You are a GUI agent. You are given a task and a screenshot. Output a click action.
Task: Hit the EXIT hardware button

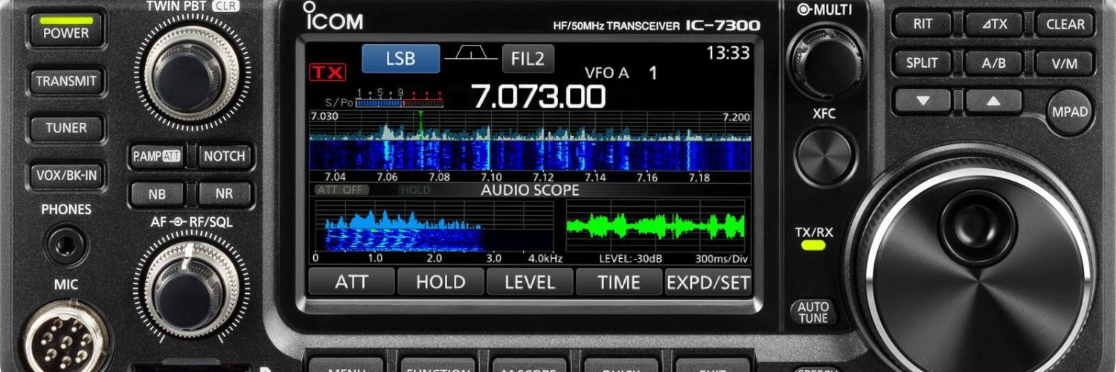713,364
